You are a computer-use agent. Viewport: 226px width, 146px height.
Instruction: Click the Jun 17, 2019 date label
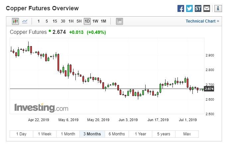coord(158,120)
